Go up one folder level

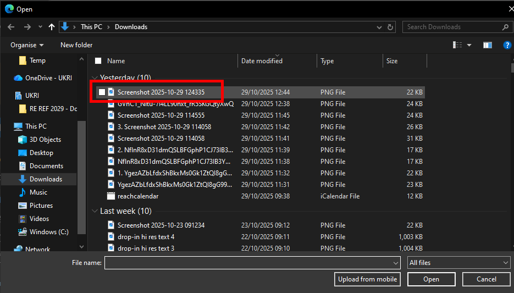52,27
